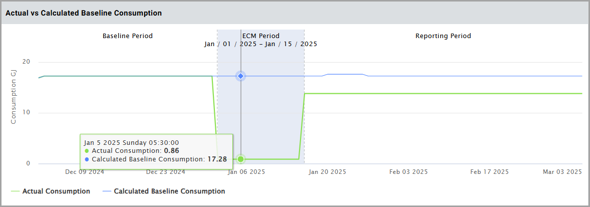Image resolution: width=590 pixels, height=207 pixels.
Task: Click the blue legend line for Calculated Baseline
Action: pos(107,191)
